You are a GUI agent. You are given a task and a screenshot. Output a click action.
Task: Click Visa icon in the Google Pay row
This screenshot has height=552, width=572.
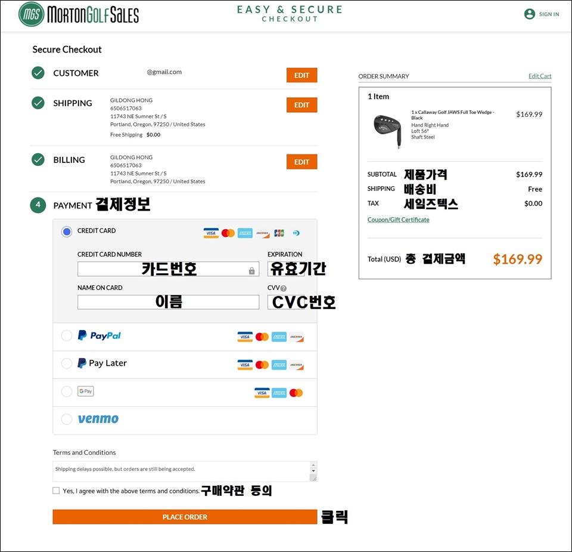pyautogui.click(x=262, y=393)
